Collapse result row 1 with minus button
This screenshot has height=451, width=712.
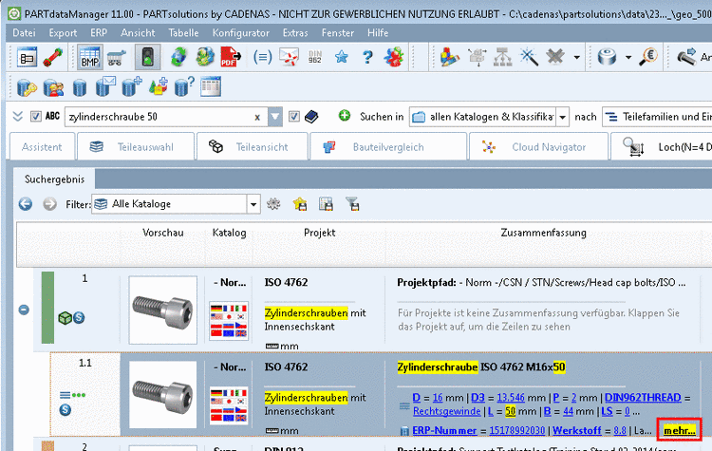24,310
